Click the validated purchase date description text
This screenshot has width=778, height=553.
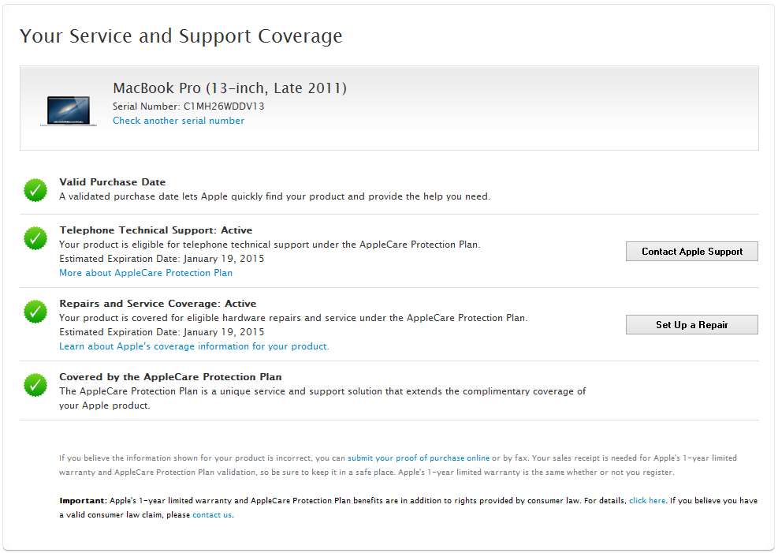[275, 196]
